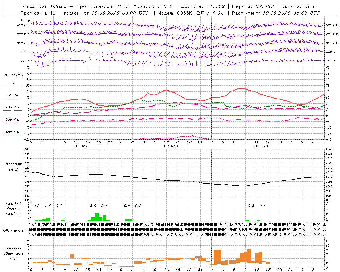Click the 2.7 precipitation amount
Image resolution: width=340 pixels, height=272 pixels.
click(x=104, y=206)
